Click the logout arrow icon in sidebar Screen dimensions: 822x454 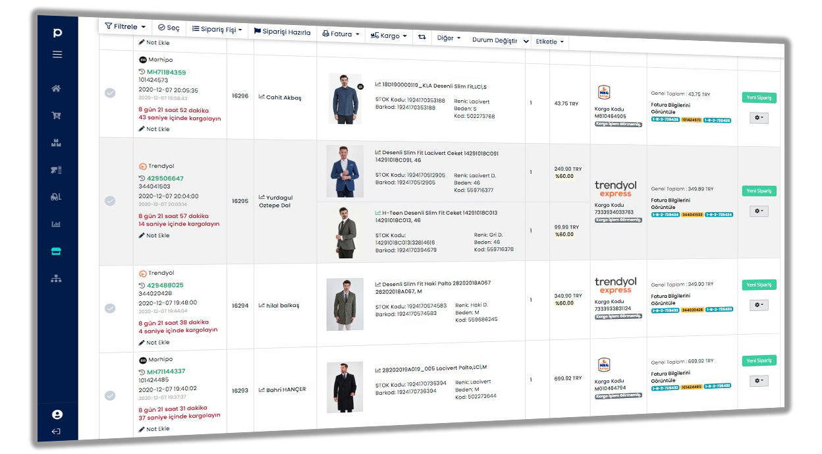[x=57, y=432]
